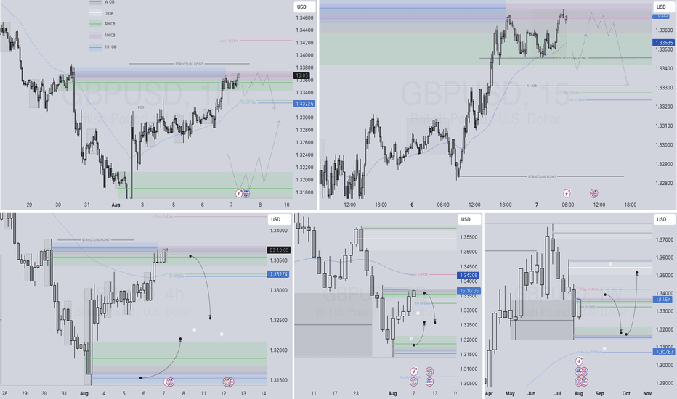This screenshot has width=677, height=399.
Task: Click lower-left flag event icon on daily chart
Action: pos(414,382)
